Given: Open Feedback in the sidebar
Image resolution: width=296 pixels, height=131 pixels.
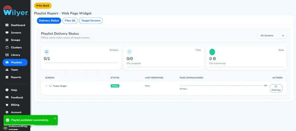Looking at the screenshot, I should (15, 98).
